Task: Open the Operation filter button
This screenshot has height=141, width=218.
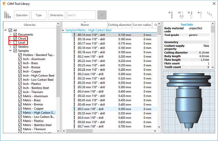Action: coord(22,15)
